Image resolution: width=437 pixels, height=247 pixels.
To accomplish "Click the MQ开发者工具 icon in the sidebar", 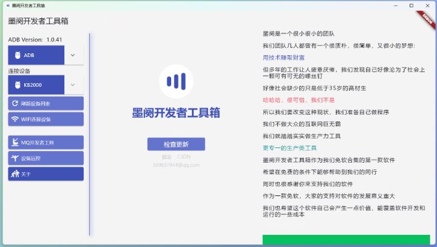I will [15, 143].
